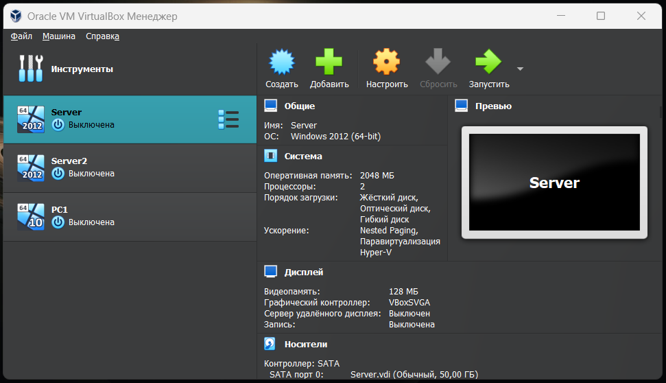Click the Запись: Выключена row value
This screenshot has height=383, width=666.
[412, 325]
